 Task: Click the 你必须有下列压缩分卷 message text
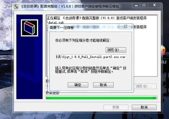coord(83,41)
